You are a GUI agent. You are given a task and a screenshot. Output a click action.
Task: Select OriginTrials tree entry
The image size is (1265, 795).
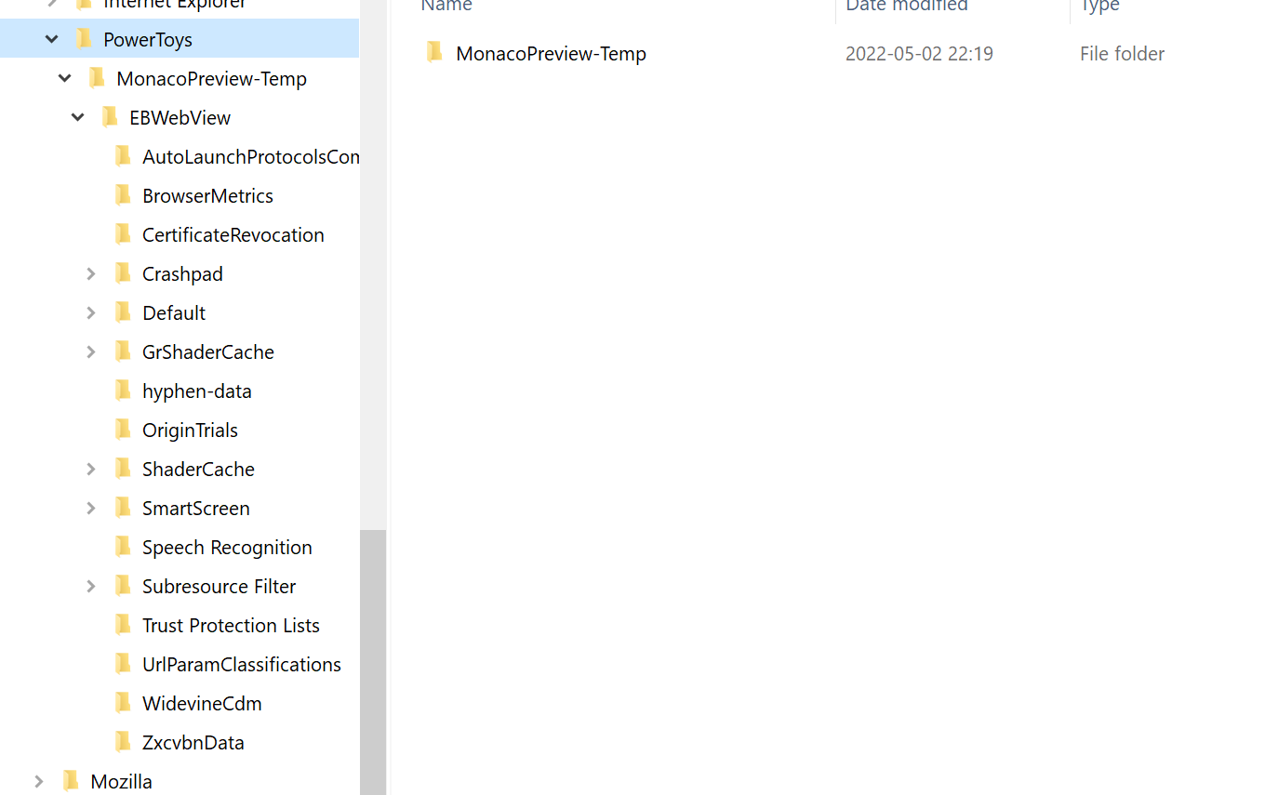click(190, 431)
